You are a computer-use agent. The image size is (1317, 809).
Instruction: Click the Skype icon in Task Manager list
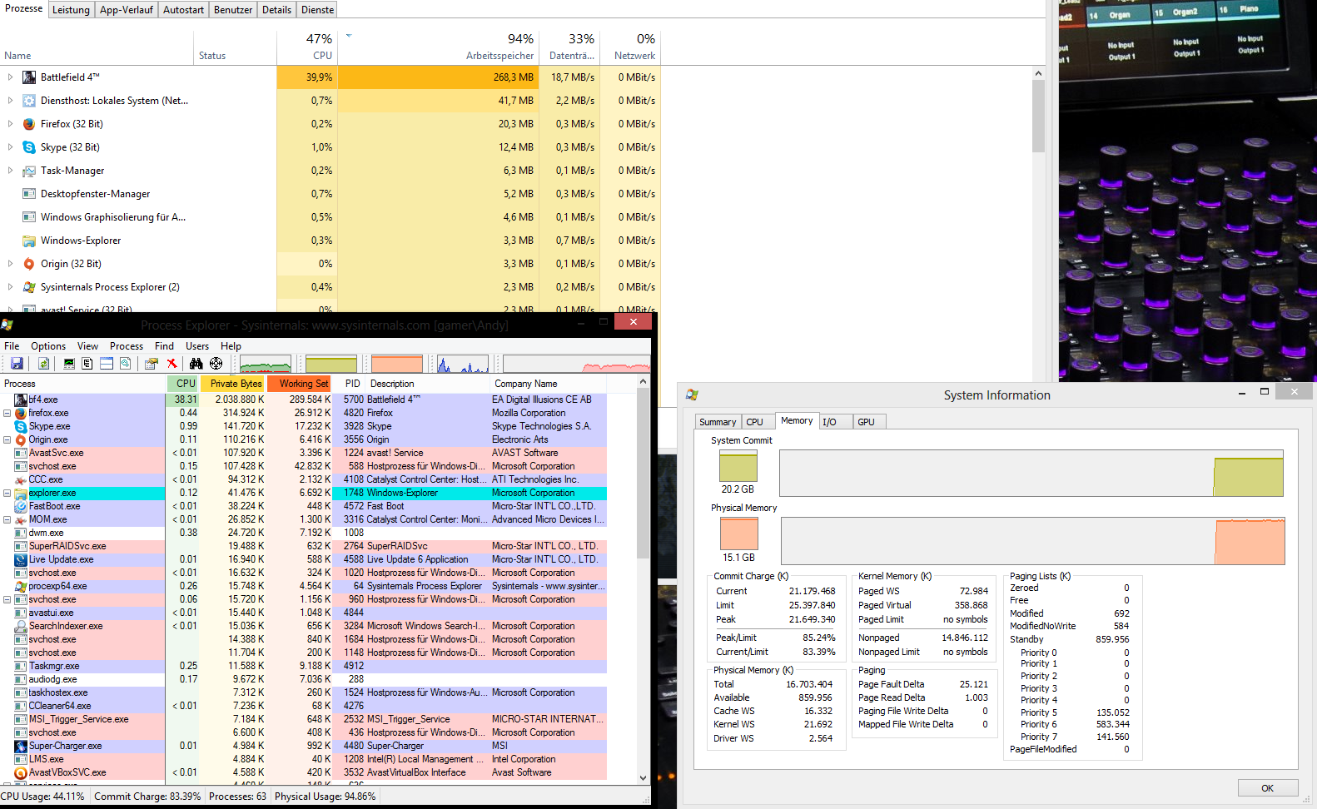tap(29, 147)
